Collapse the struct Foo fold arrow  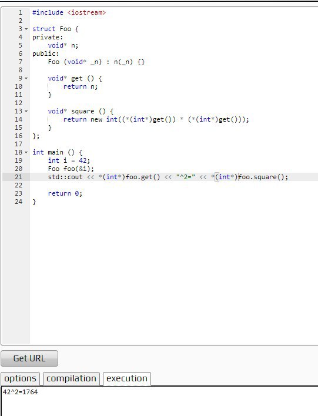pyautogui.click(x=26, y=29)
